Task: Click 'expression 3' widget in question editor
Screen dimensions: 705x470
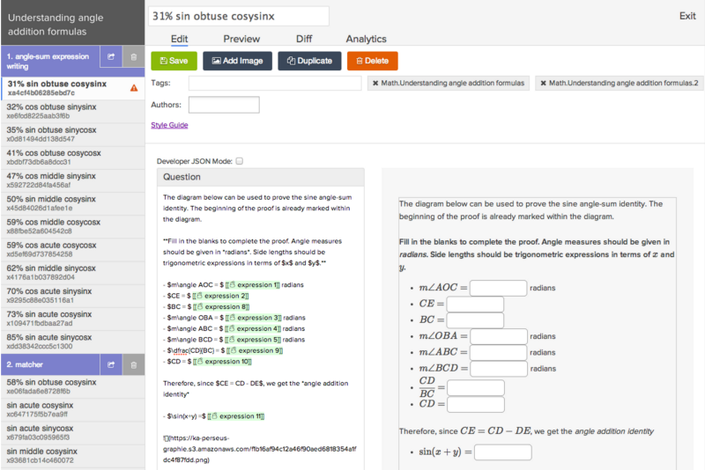Action: click(x=254, y=318)
